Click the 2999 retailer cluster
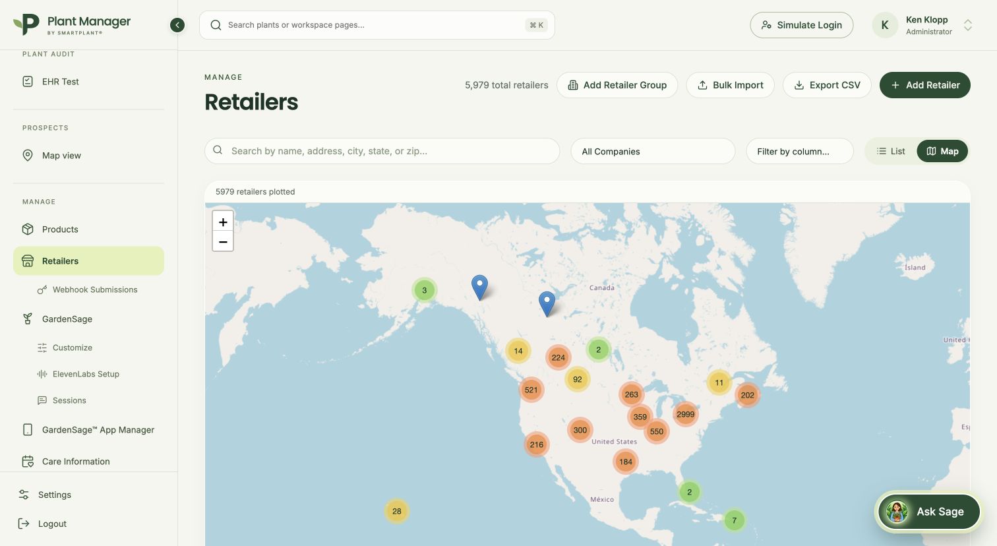 pos(686,414)
